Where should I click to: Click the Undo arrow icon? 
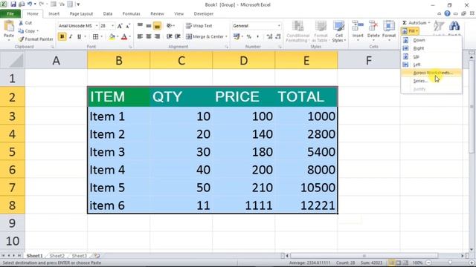point(30,4)
